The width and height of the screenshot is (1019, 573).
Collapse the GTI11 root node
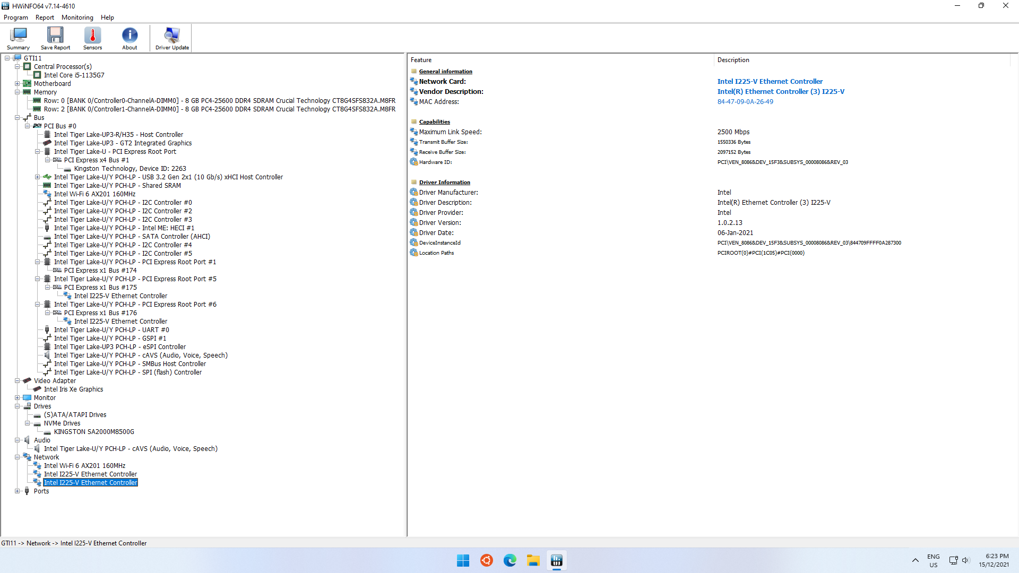pyautogui.click(x=7, y=58)
